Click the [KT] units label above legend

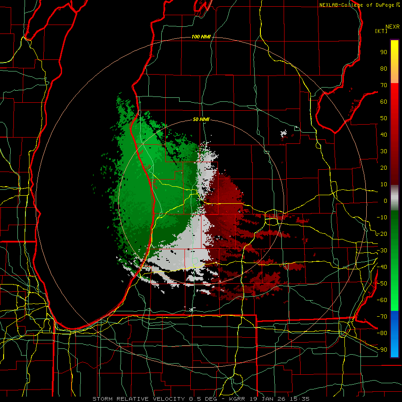[381, 31]
